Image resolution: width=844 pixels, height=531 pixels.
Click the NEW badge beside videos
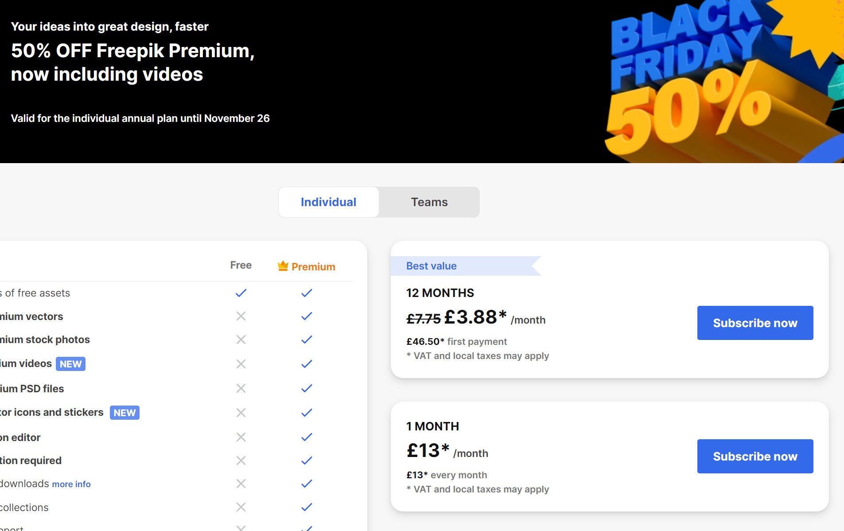point(70,364)
